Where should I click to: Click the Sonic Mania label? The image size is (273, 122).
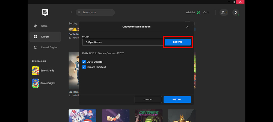[47, 71]
